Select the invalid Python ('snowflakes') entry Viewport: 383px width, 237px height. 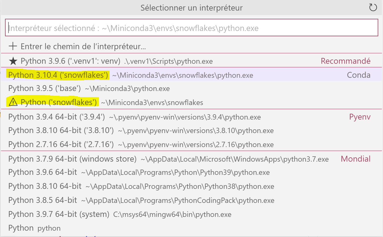tap(191, 102)
